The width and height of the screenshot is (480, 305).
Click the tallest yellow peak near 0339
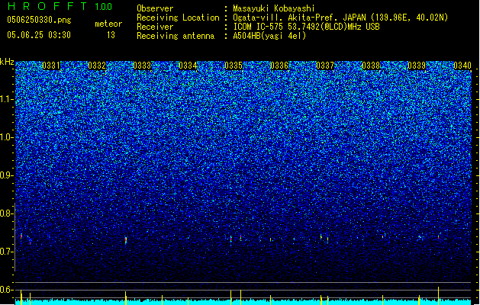(x=438, y=295)
